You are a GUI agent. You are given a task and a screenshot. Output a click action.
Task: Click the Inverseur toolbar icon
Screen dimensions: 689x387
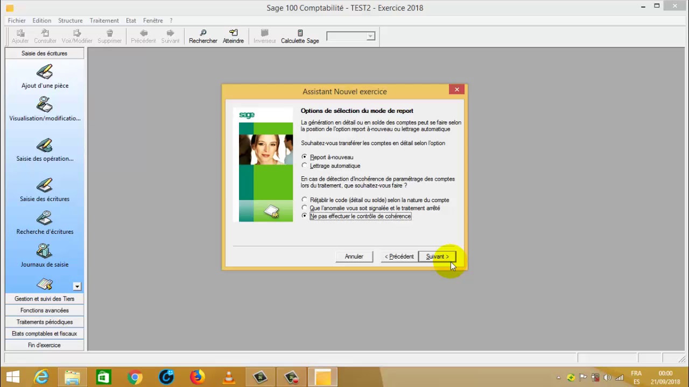[265, 37]
